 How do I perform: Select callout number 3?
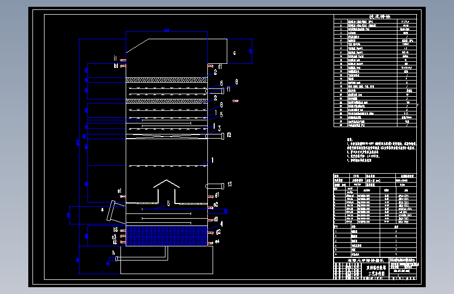click(219, 128)
